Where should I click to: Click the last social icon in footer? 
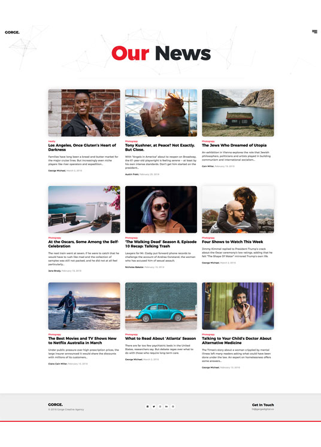pos(173,406)
